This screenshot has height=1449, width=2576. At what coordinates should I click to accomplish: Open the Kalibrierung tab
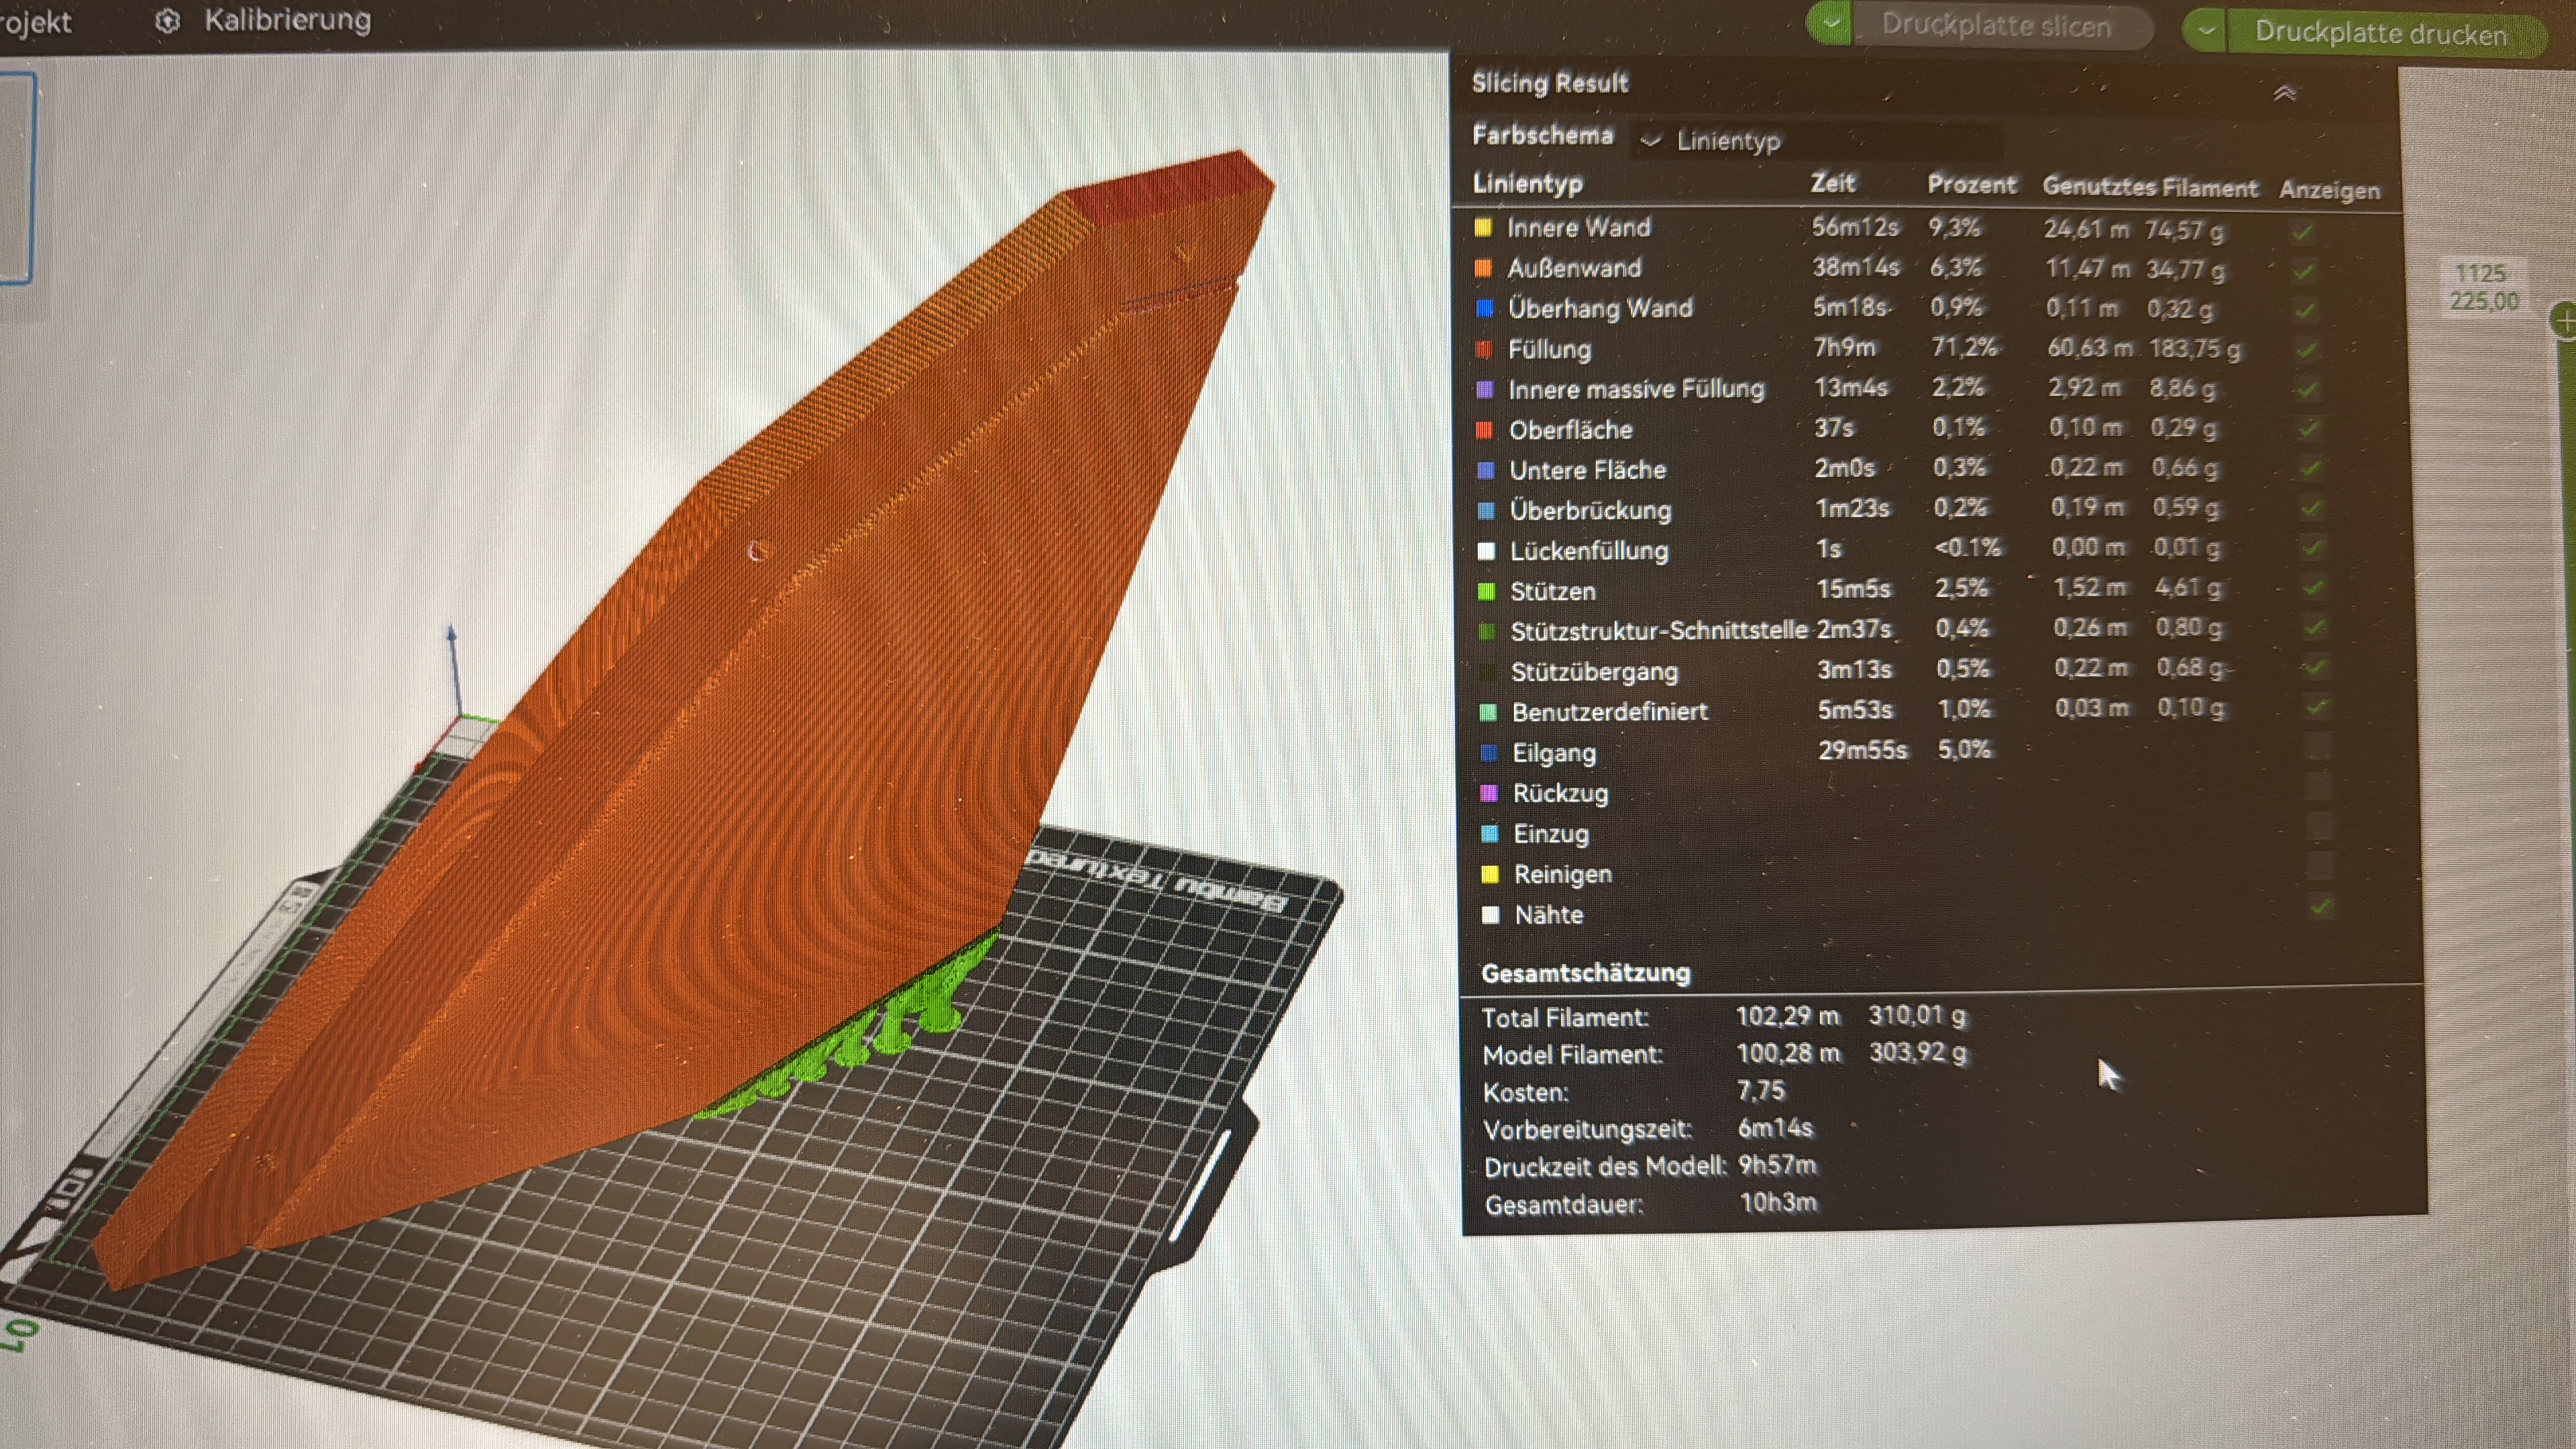287,20
